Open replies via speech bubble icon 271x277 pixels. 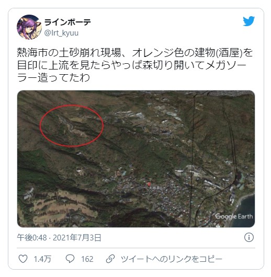click(x=70, y=259)
